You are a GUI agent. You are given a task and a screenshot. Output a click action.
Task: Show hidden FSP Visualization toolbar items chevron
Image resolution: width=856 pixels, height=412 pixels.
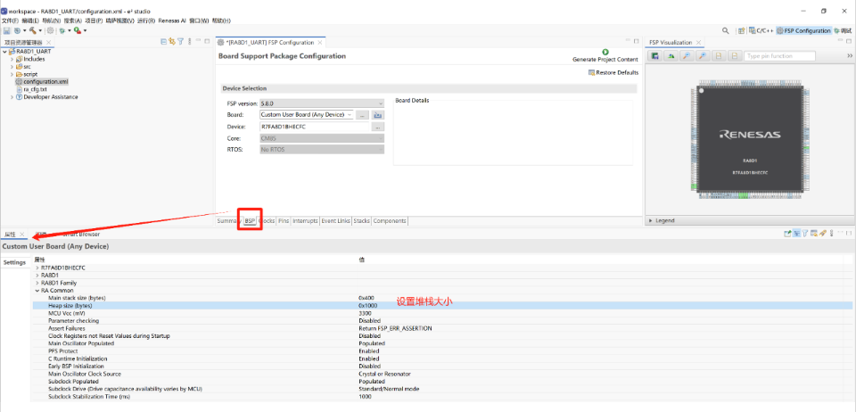coord(850,55)
